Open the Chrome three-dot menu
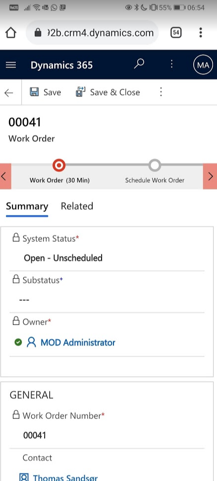 click(201, 33)
